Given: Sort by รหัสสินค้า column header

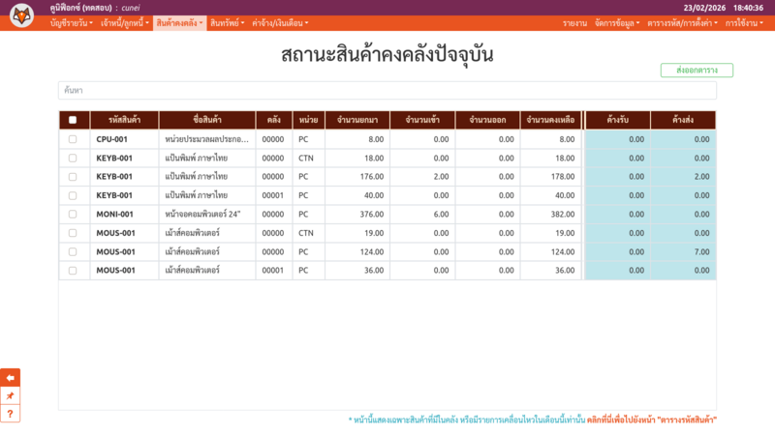Looking at the screenshot, I should click(x=124, y=120).
